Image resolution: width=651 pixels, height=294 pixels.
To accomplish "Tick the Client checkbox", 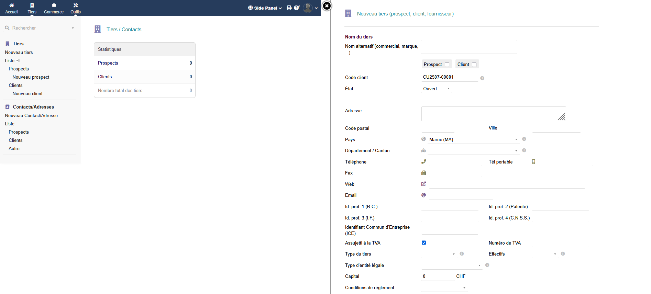I will [474, 65].
